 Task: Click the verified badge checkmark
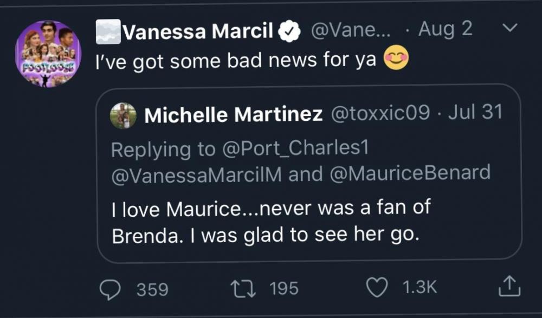click(291, 32)
